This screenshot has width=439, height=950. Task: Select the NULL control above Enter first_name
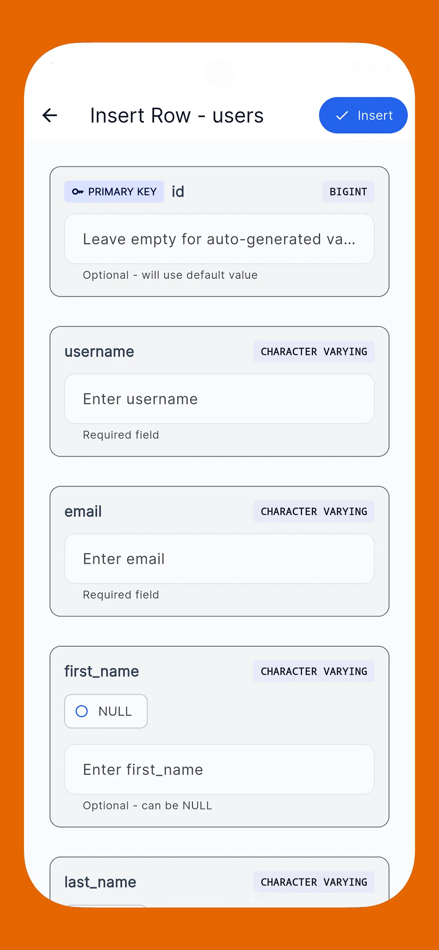click(105, 711)
